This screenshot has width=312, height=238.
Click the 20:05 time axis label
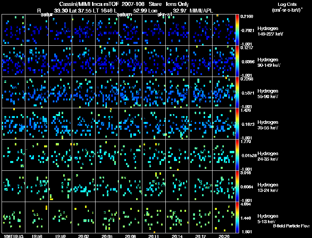107,236
